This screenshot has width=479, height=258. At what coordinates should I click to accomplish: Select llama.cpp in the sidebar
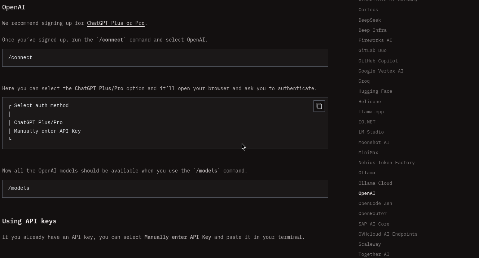pos(371,112)
